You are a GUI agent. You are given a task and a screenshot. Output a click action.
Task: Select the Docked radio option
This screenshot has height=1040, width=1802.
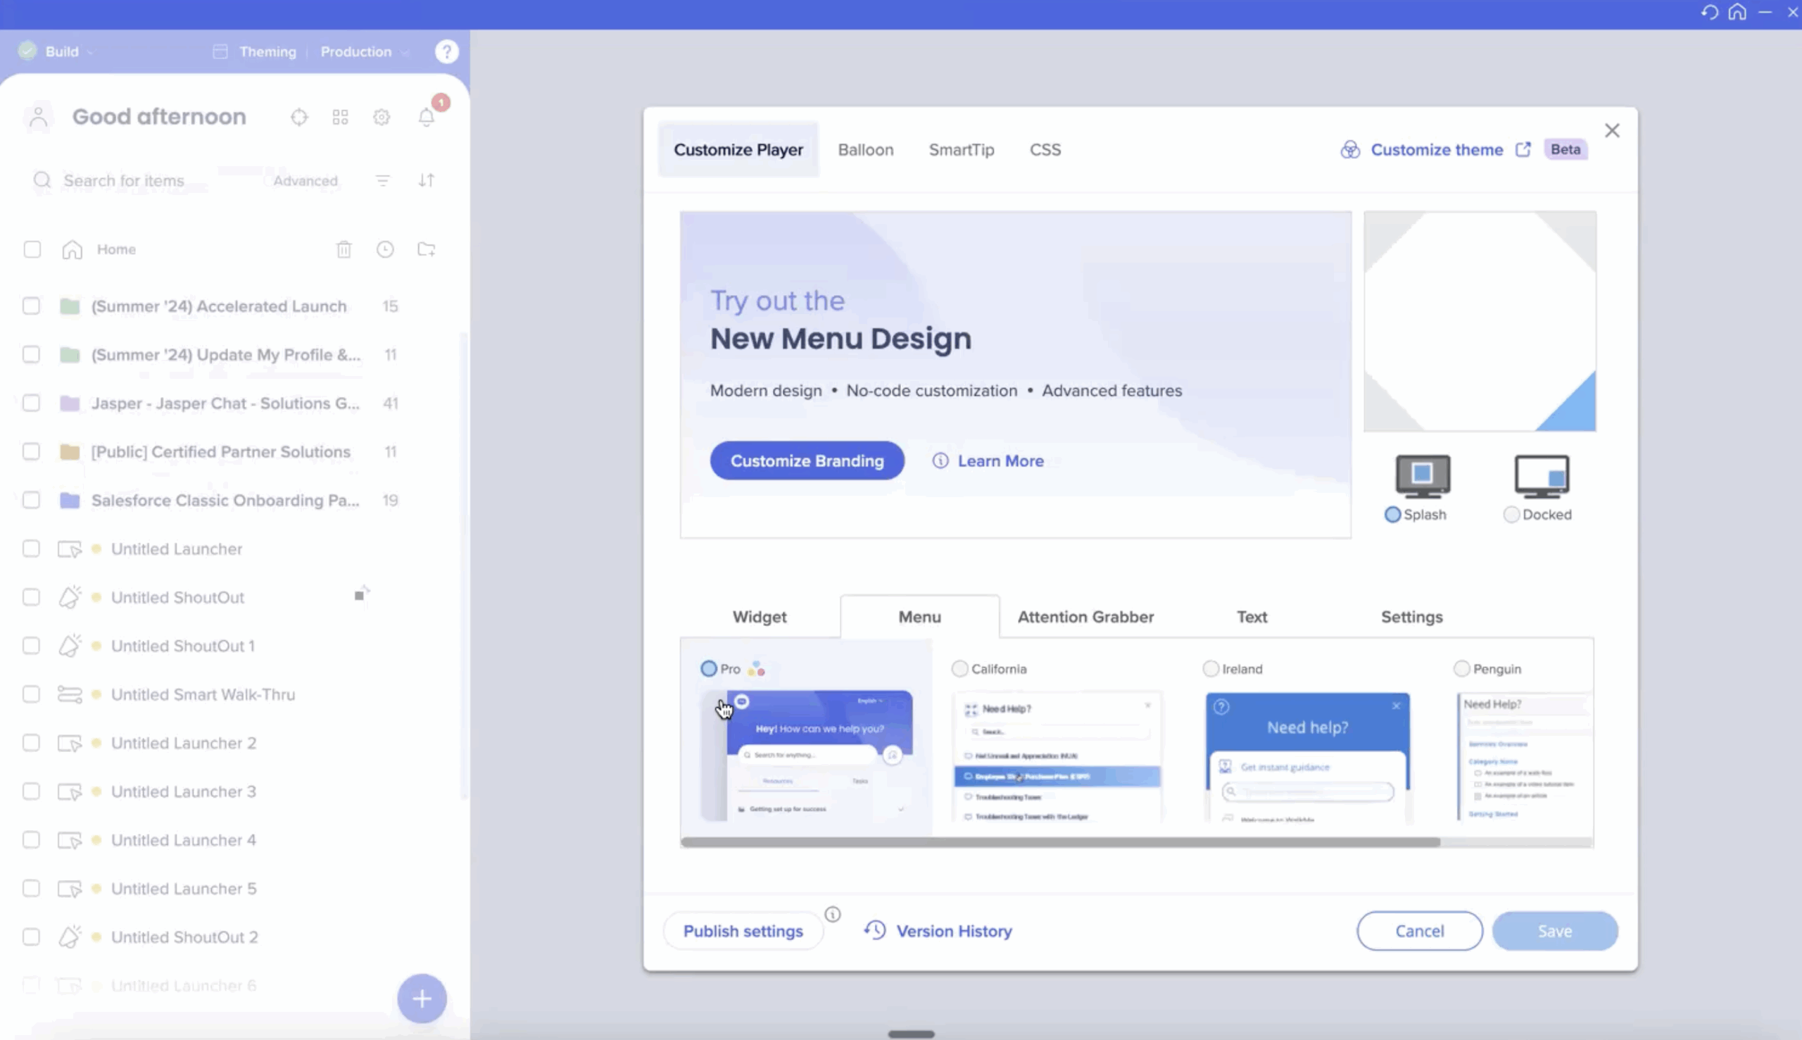click(1511, 515)
